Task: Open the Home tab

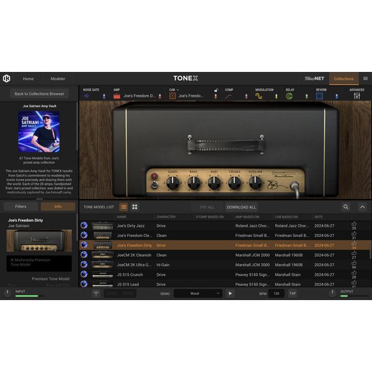Action: pos(29,79)
